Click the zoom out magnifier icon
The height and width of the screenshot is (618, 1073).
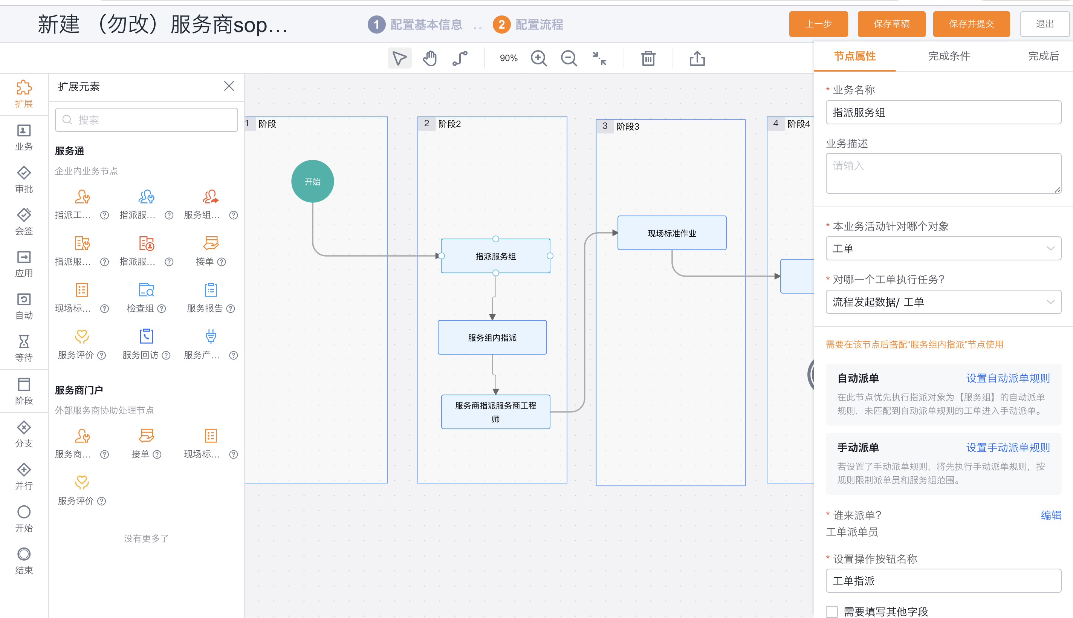pos(569,58)
